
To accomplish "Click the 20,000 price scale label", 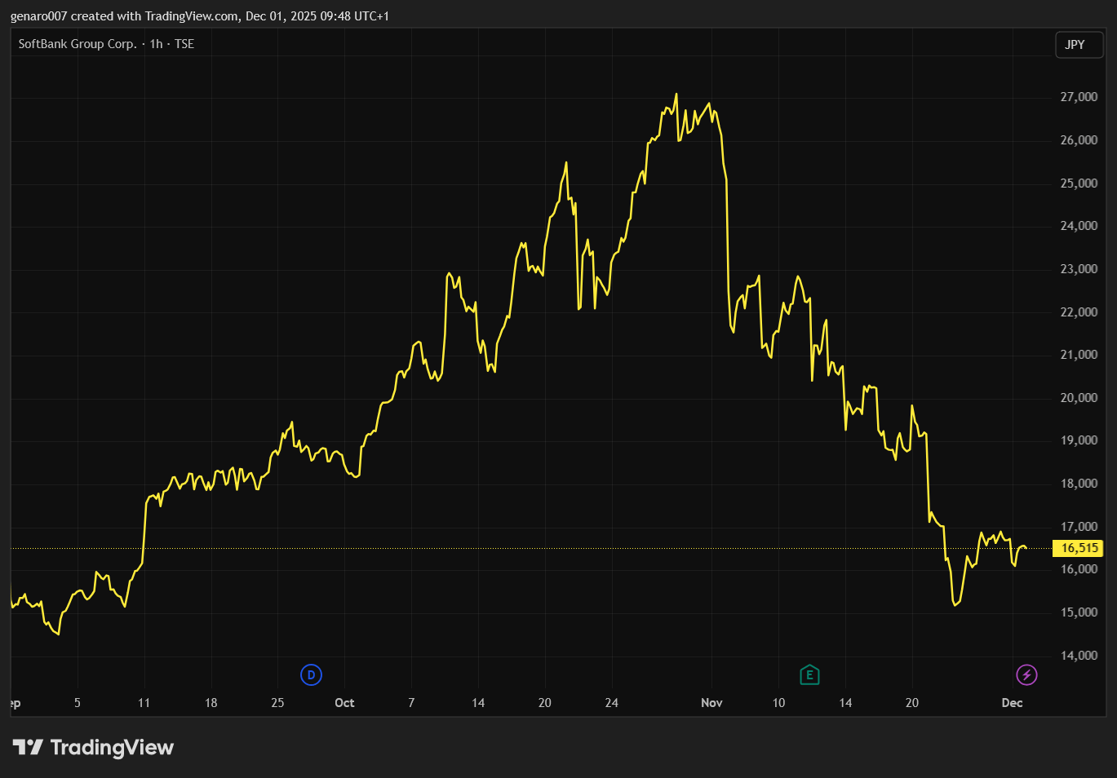I will tap(1079, 398).
